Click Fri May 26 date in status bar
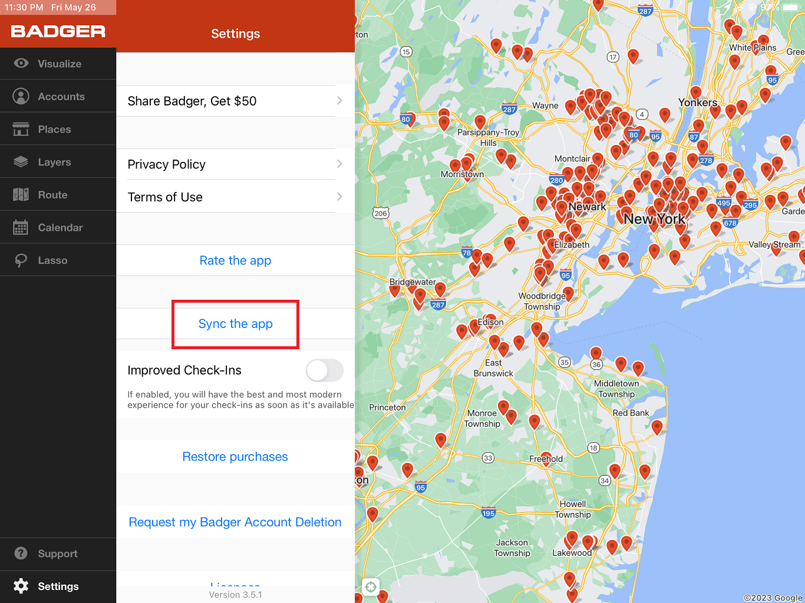Viewport: 805px width, 603px height. click(x=74, y=8)
